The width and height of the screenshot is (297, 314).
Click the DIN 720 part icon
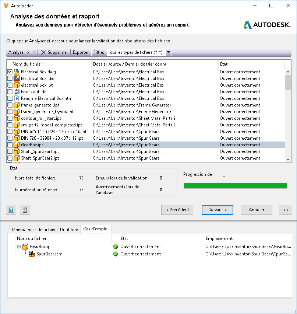pos(17,138)
